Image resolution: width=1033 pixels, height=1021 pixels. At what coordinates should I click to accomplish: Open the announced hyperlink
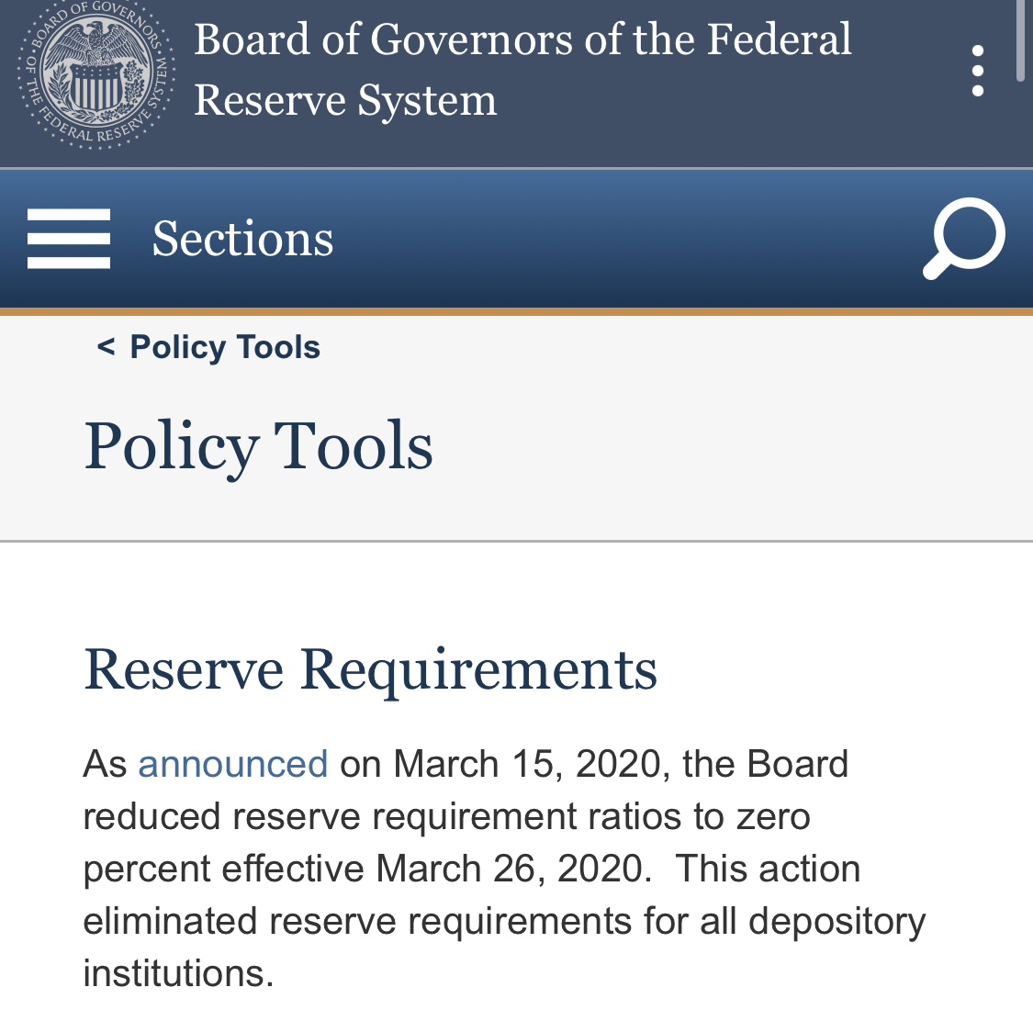(x=232, y=764)
